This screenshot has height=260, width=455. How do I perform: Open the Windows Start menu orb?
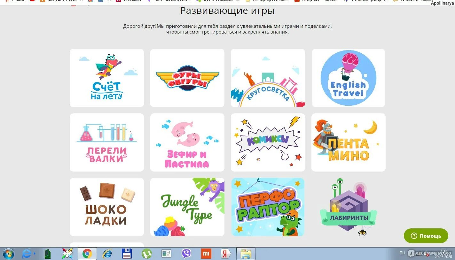[x=9, y=254]
